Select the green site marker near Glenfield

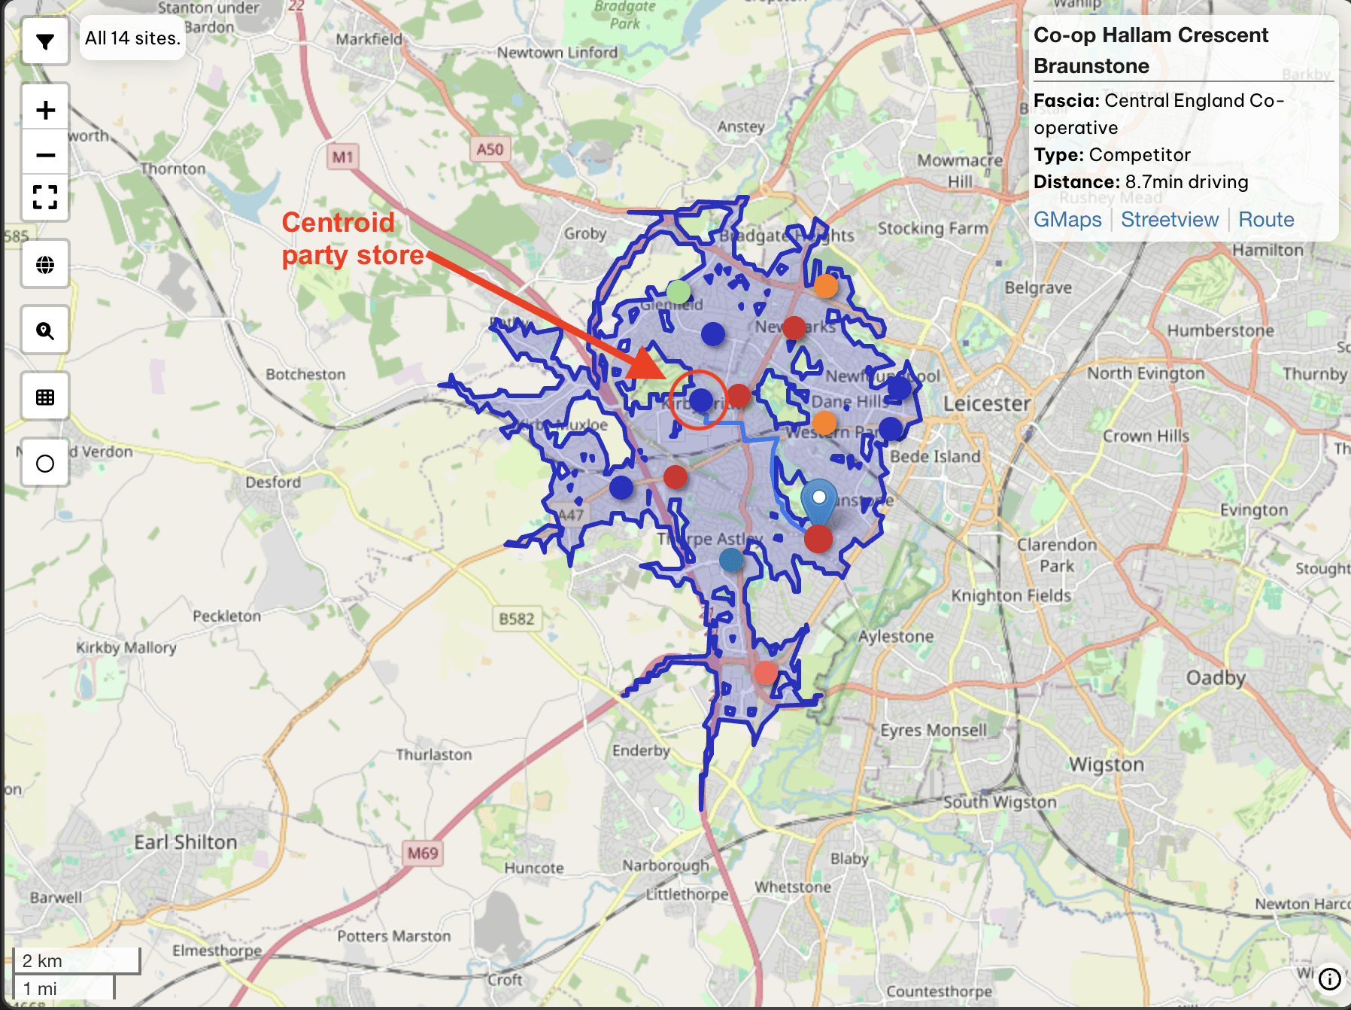679,291
